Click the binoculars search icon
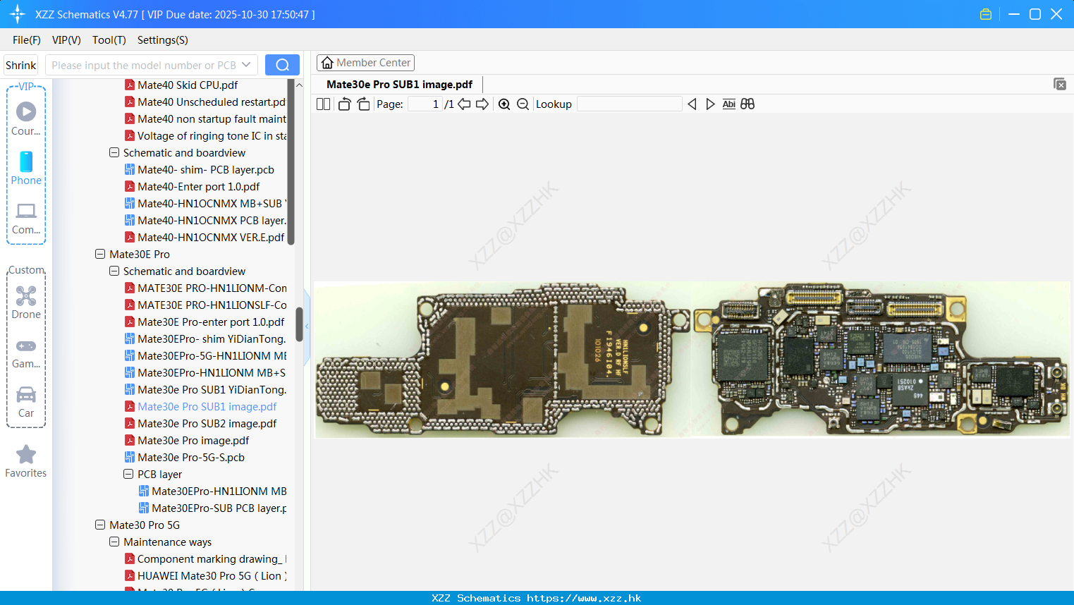The image size is (1074, 605). 747,104
